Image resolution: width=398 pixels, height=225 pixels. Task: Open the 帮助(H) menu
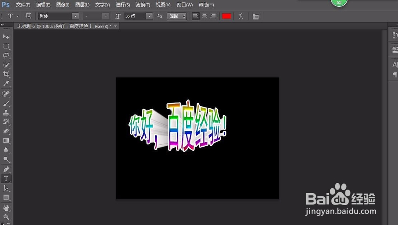(206, 5)
